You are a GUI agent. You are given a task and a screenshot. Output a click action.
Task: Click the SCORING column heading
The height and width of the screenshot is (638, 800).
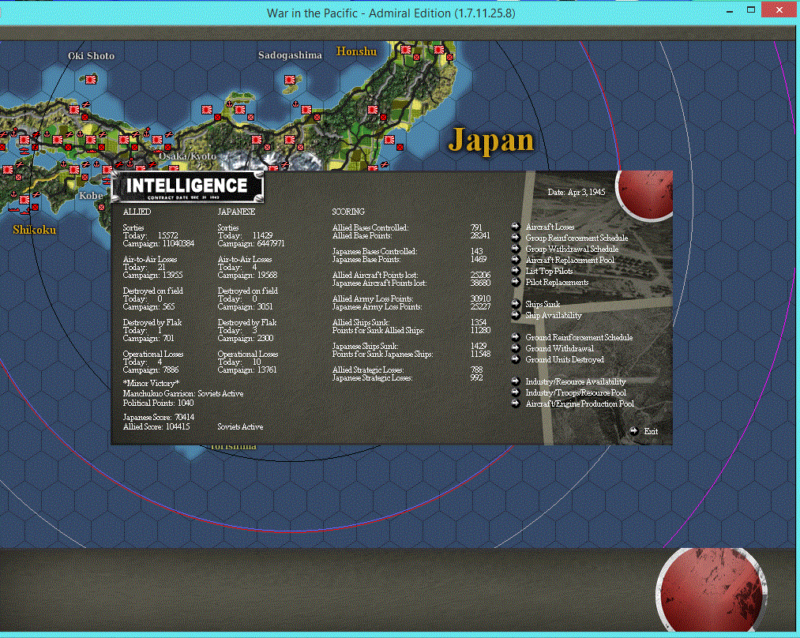click(x=348, y=212)
